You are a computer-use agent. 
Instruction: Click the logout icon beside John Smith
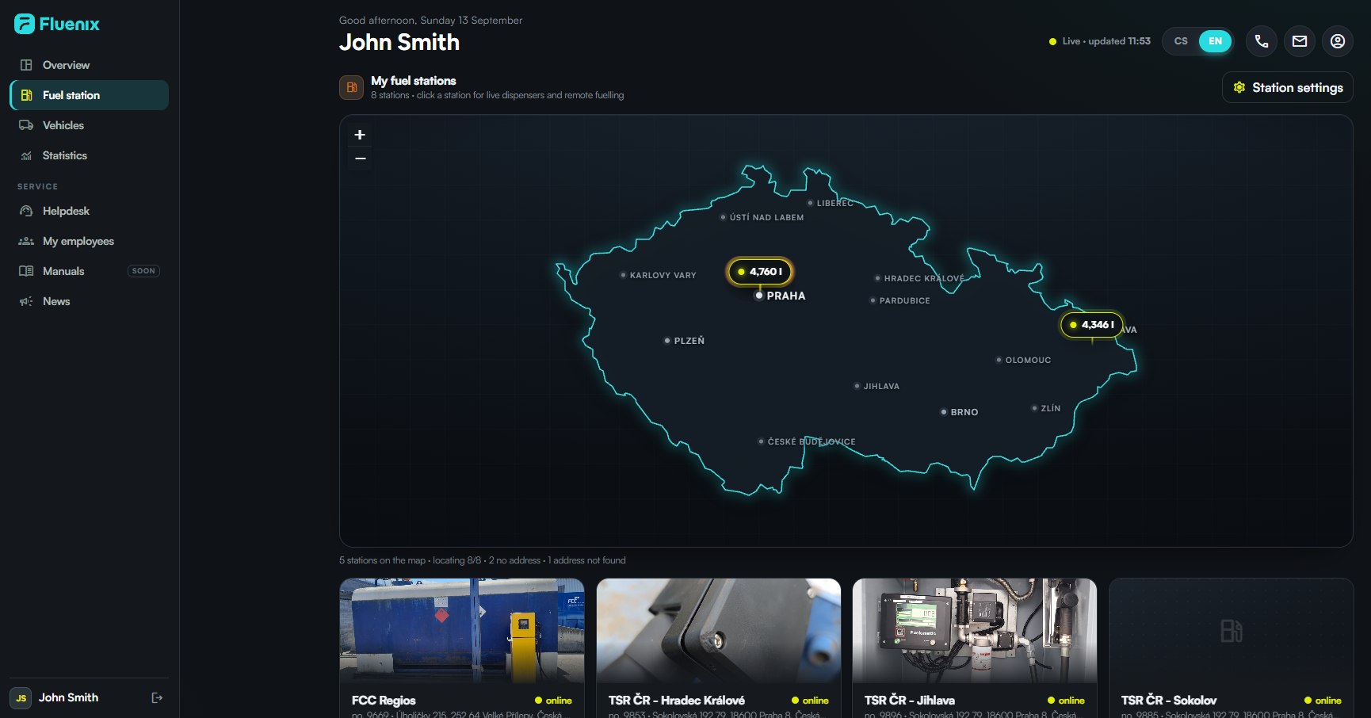point(157,697)
